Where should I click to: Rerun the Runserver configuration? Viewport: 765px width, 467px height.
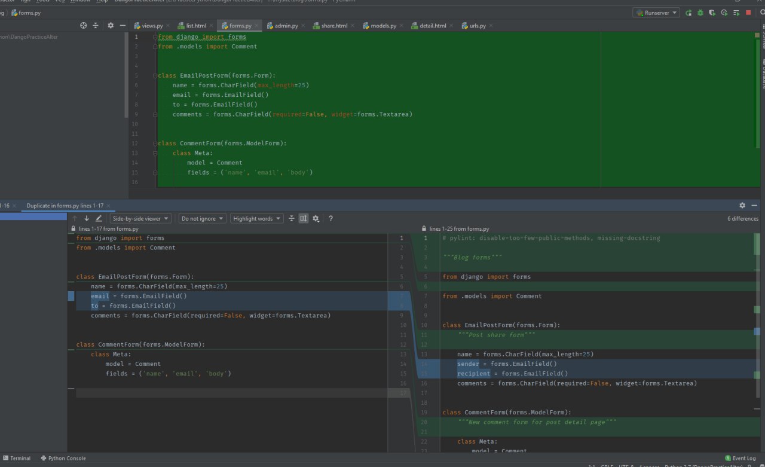click(x=688, y=13)
